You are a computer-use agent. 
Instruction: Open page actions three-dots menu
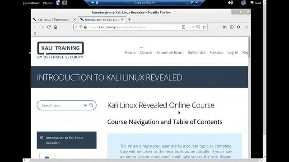192,27
